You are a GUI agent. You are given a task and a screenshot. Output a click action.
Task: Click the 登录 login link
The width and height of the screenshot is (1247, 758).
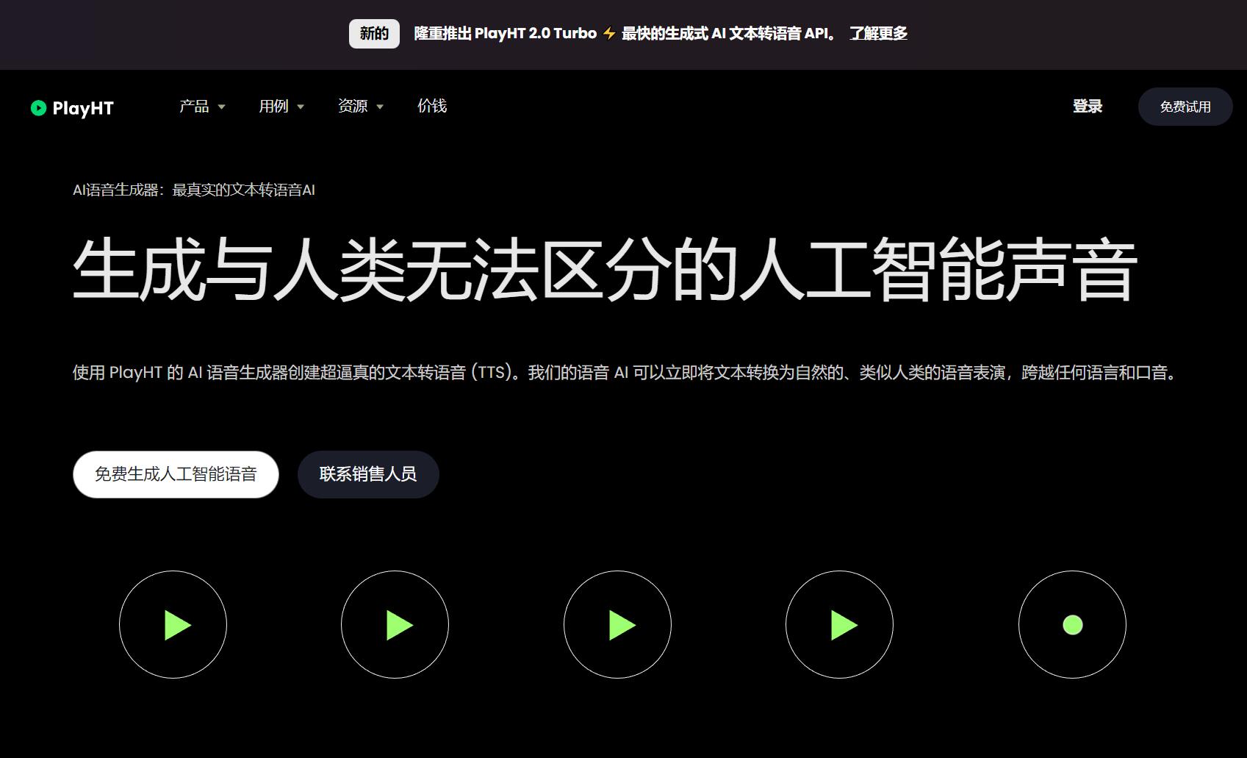(1088, 107)
